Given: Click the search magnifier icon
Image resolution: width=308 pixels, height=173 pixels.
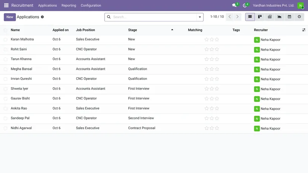Looking at the screenshot, I should pos(109,17).
